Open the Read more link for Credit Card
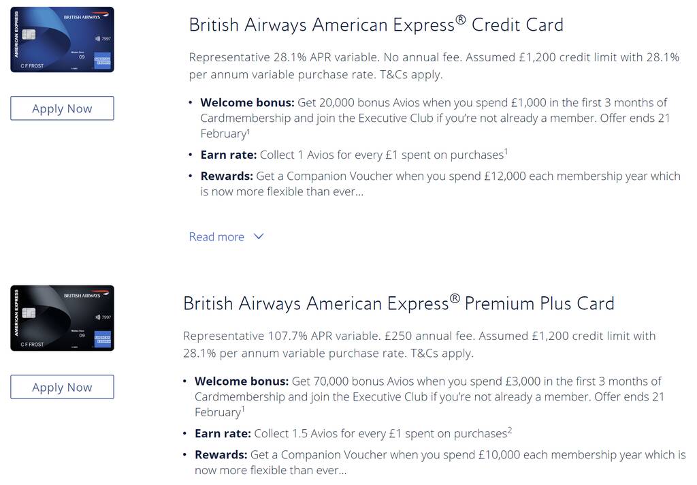Image resolution: width=697 pixels, height=485 pixels. [x=216, y=237]
